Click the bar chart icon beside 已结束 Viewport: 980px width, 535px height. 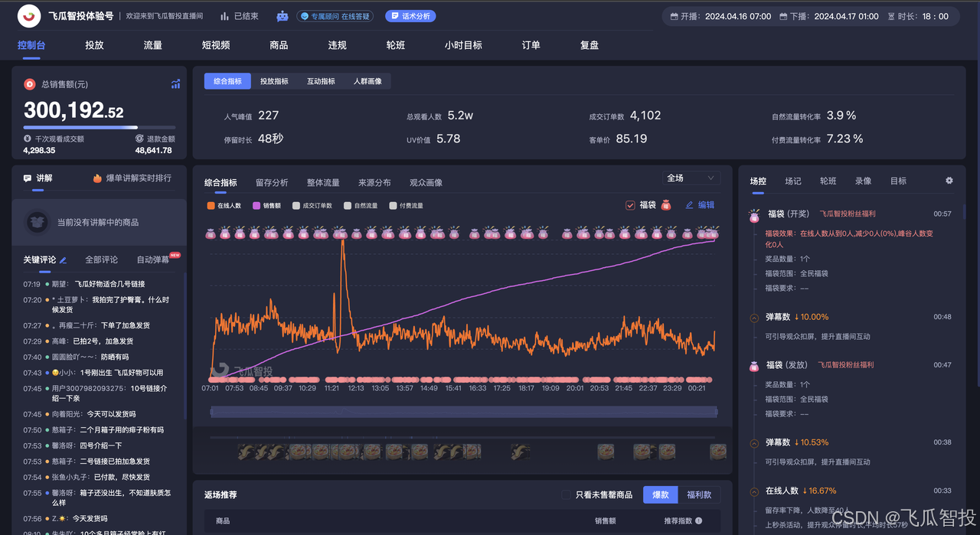(x=224, y=16)
